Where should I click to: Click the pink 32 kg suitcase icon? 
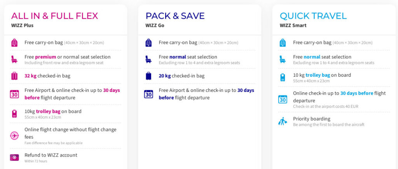pyautogui.click(x=14, y=76)
